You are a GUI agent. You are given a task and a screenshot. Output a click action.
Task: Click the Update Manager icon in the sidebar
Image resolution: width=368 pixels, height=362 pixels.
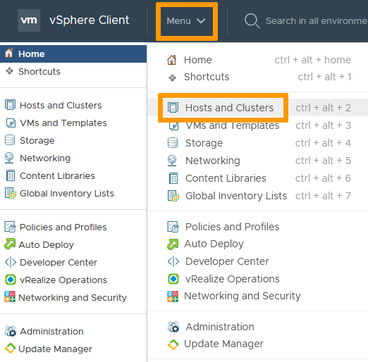click(10, 349)
